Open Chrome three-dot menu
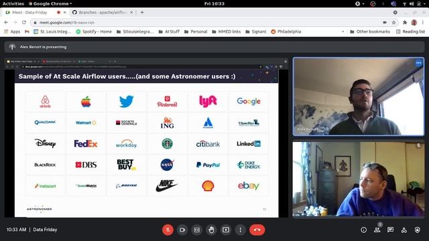The width and height of the screenshot is (429, 241). 423,22
